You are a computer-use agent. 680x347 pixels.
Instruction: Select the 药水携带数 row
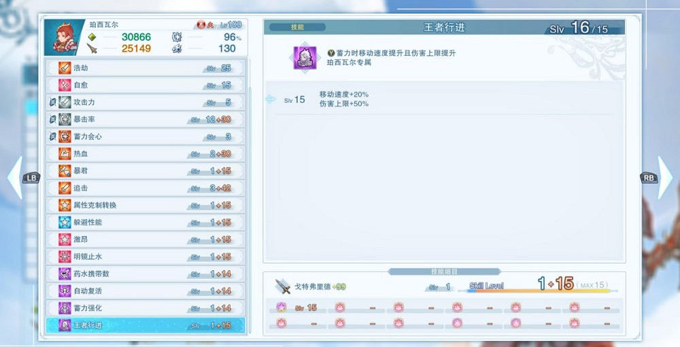pyautogui.click(x=146, y=274)
